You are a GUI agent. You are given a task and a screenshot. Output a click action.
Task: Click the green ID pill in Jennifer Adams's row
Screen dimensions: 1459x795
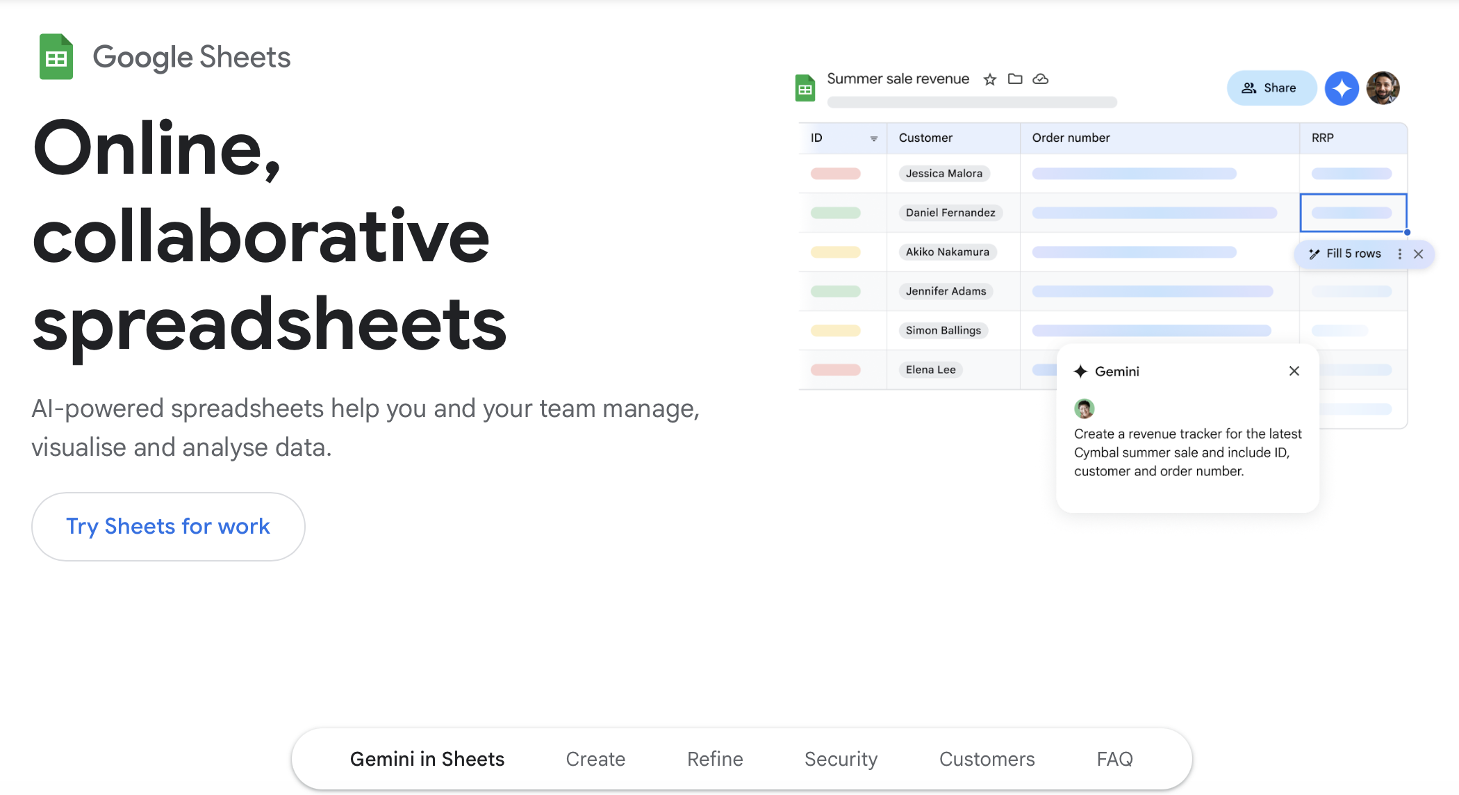point(835,291)
